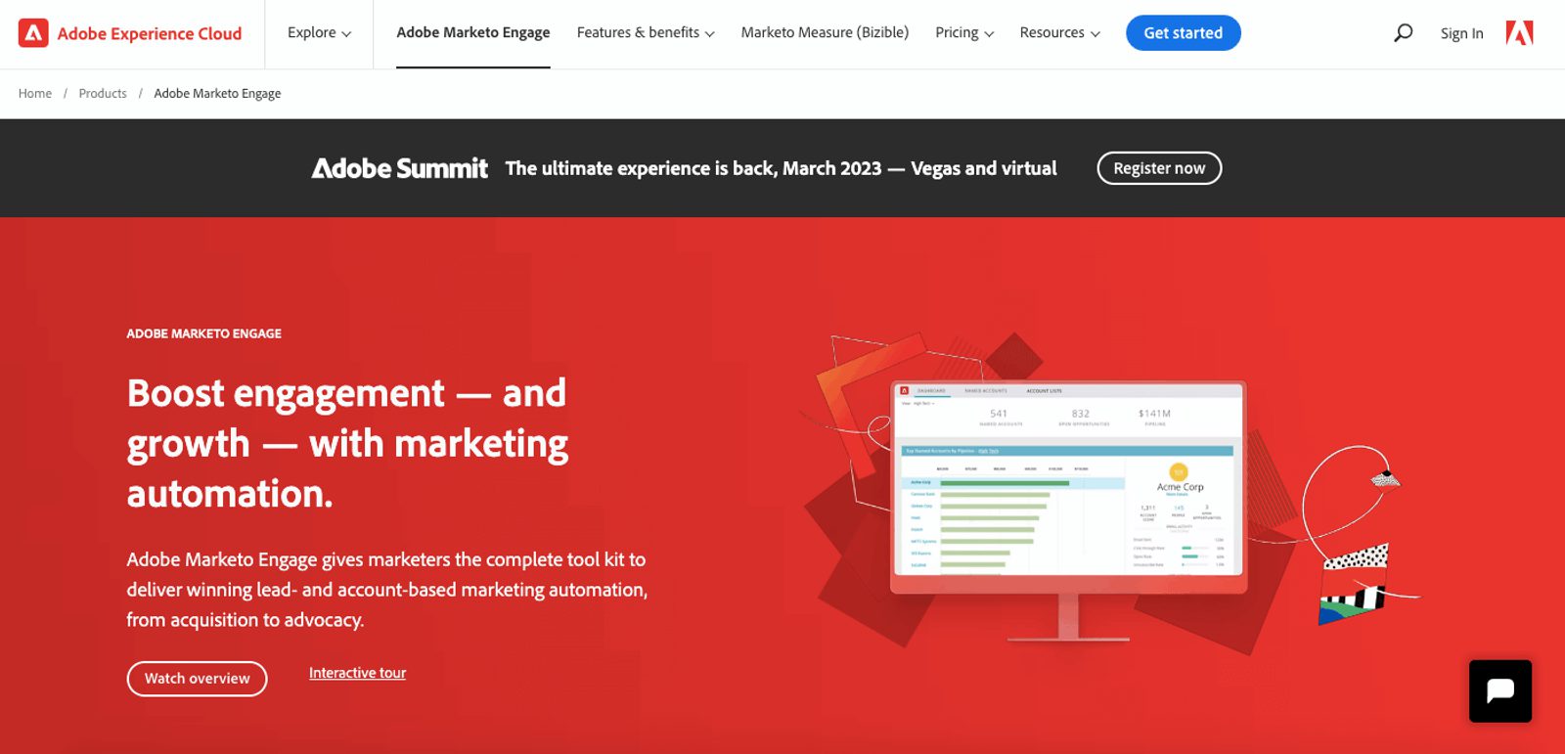Go to Marketo Measure (Bizible)
Screen dimensions: 1565x754
tap(825, 32)
